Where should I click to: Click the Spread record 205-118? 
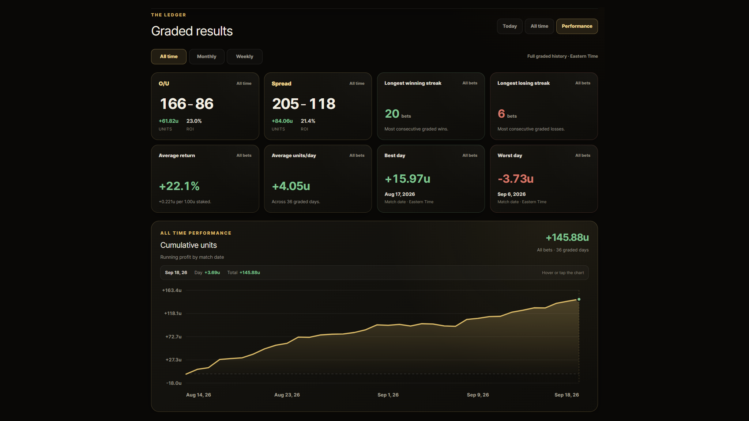[x=304, y=104]
